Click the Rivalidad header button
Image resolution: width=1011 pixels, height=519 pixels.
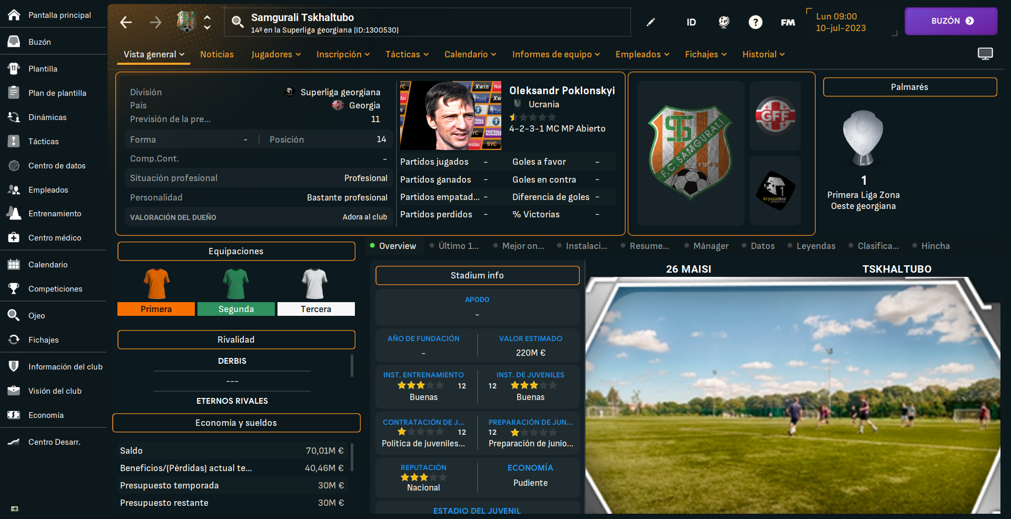236,340
